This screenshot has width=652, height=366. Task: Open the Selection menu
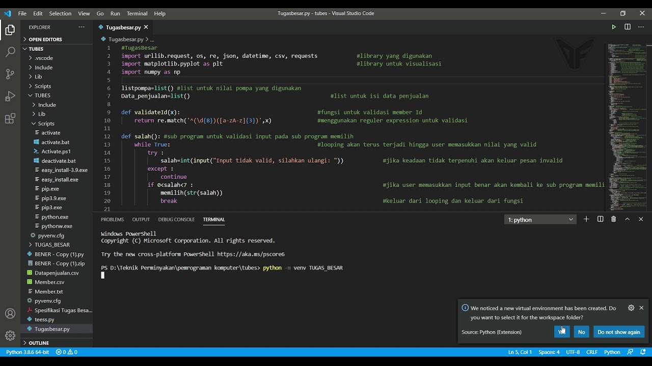tap(60, 13)
